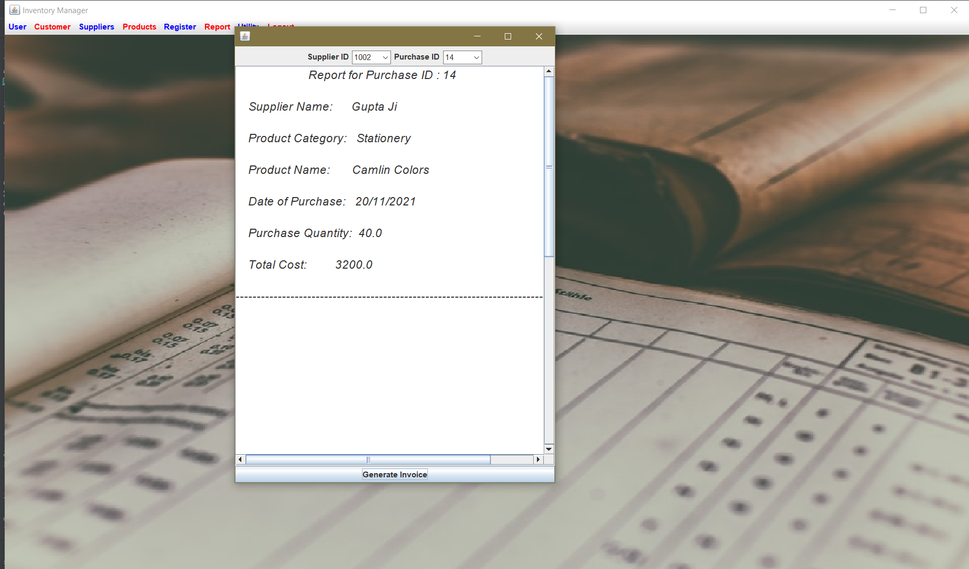The image size is (969, 569).
Task: Expand the Supplier ID combo box arrow
Action: click(x=385, y=57)
